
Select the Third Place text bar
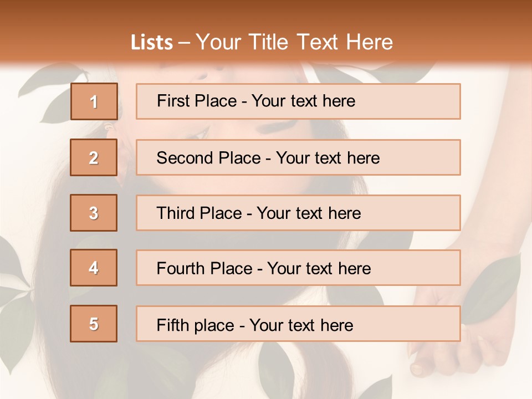coord(298,213)
